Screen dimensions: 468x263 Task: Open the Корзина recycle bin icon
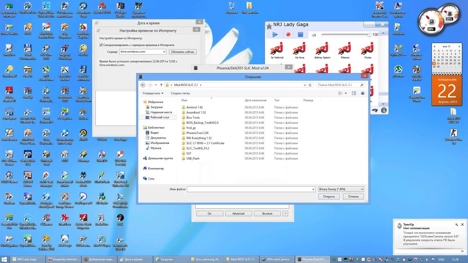(231, 8)
